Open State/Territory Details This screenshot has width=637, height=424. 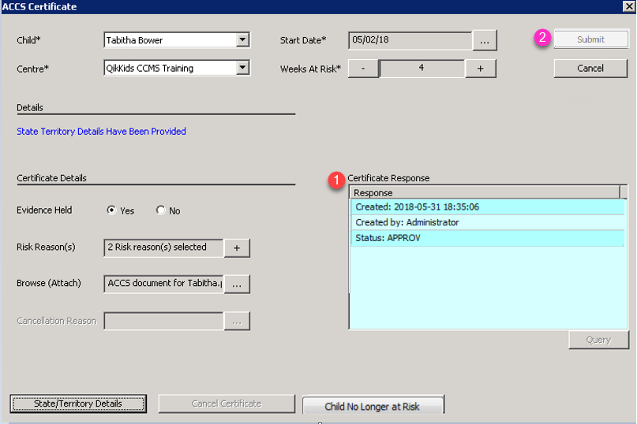click(78, 404)
